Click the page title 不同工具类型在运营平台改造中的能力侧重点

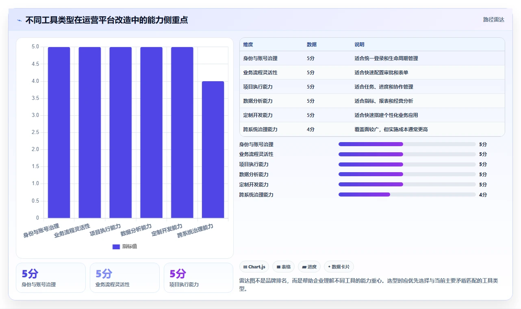click(106, 20)
